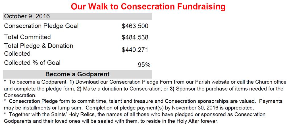This screenshot has height=127, width=291.
Task: Click the Total Pledge & Donation Collected label
Action: (39, 49)
